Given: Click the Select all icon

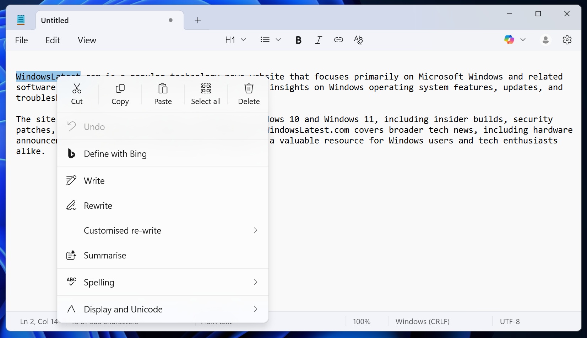Looking at the screenshot, I should [206, 89].
